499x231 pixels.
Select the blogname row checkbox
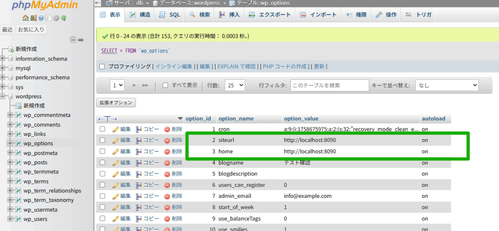tap(102, 163)
